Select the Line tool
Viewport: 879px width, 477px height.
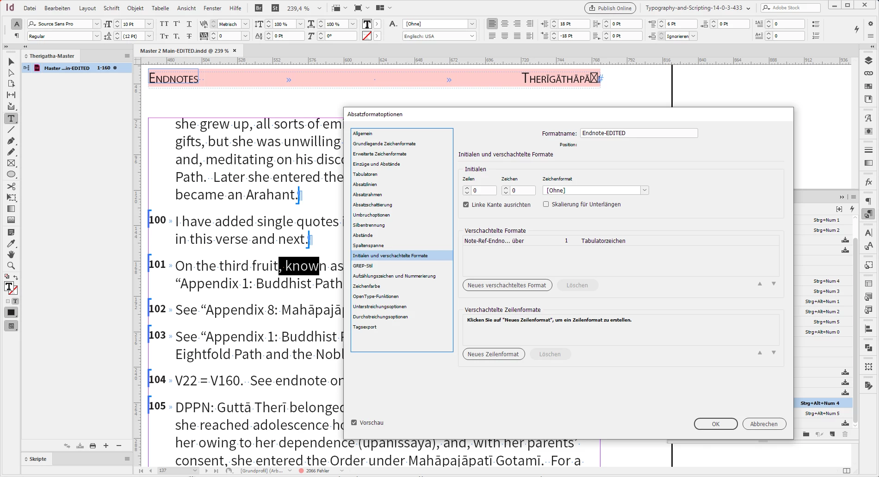tap(11, 130)
